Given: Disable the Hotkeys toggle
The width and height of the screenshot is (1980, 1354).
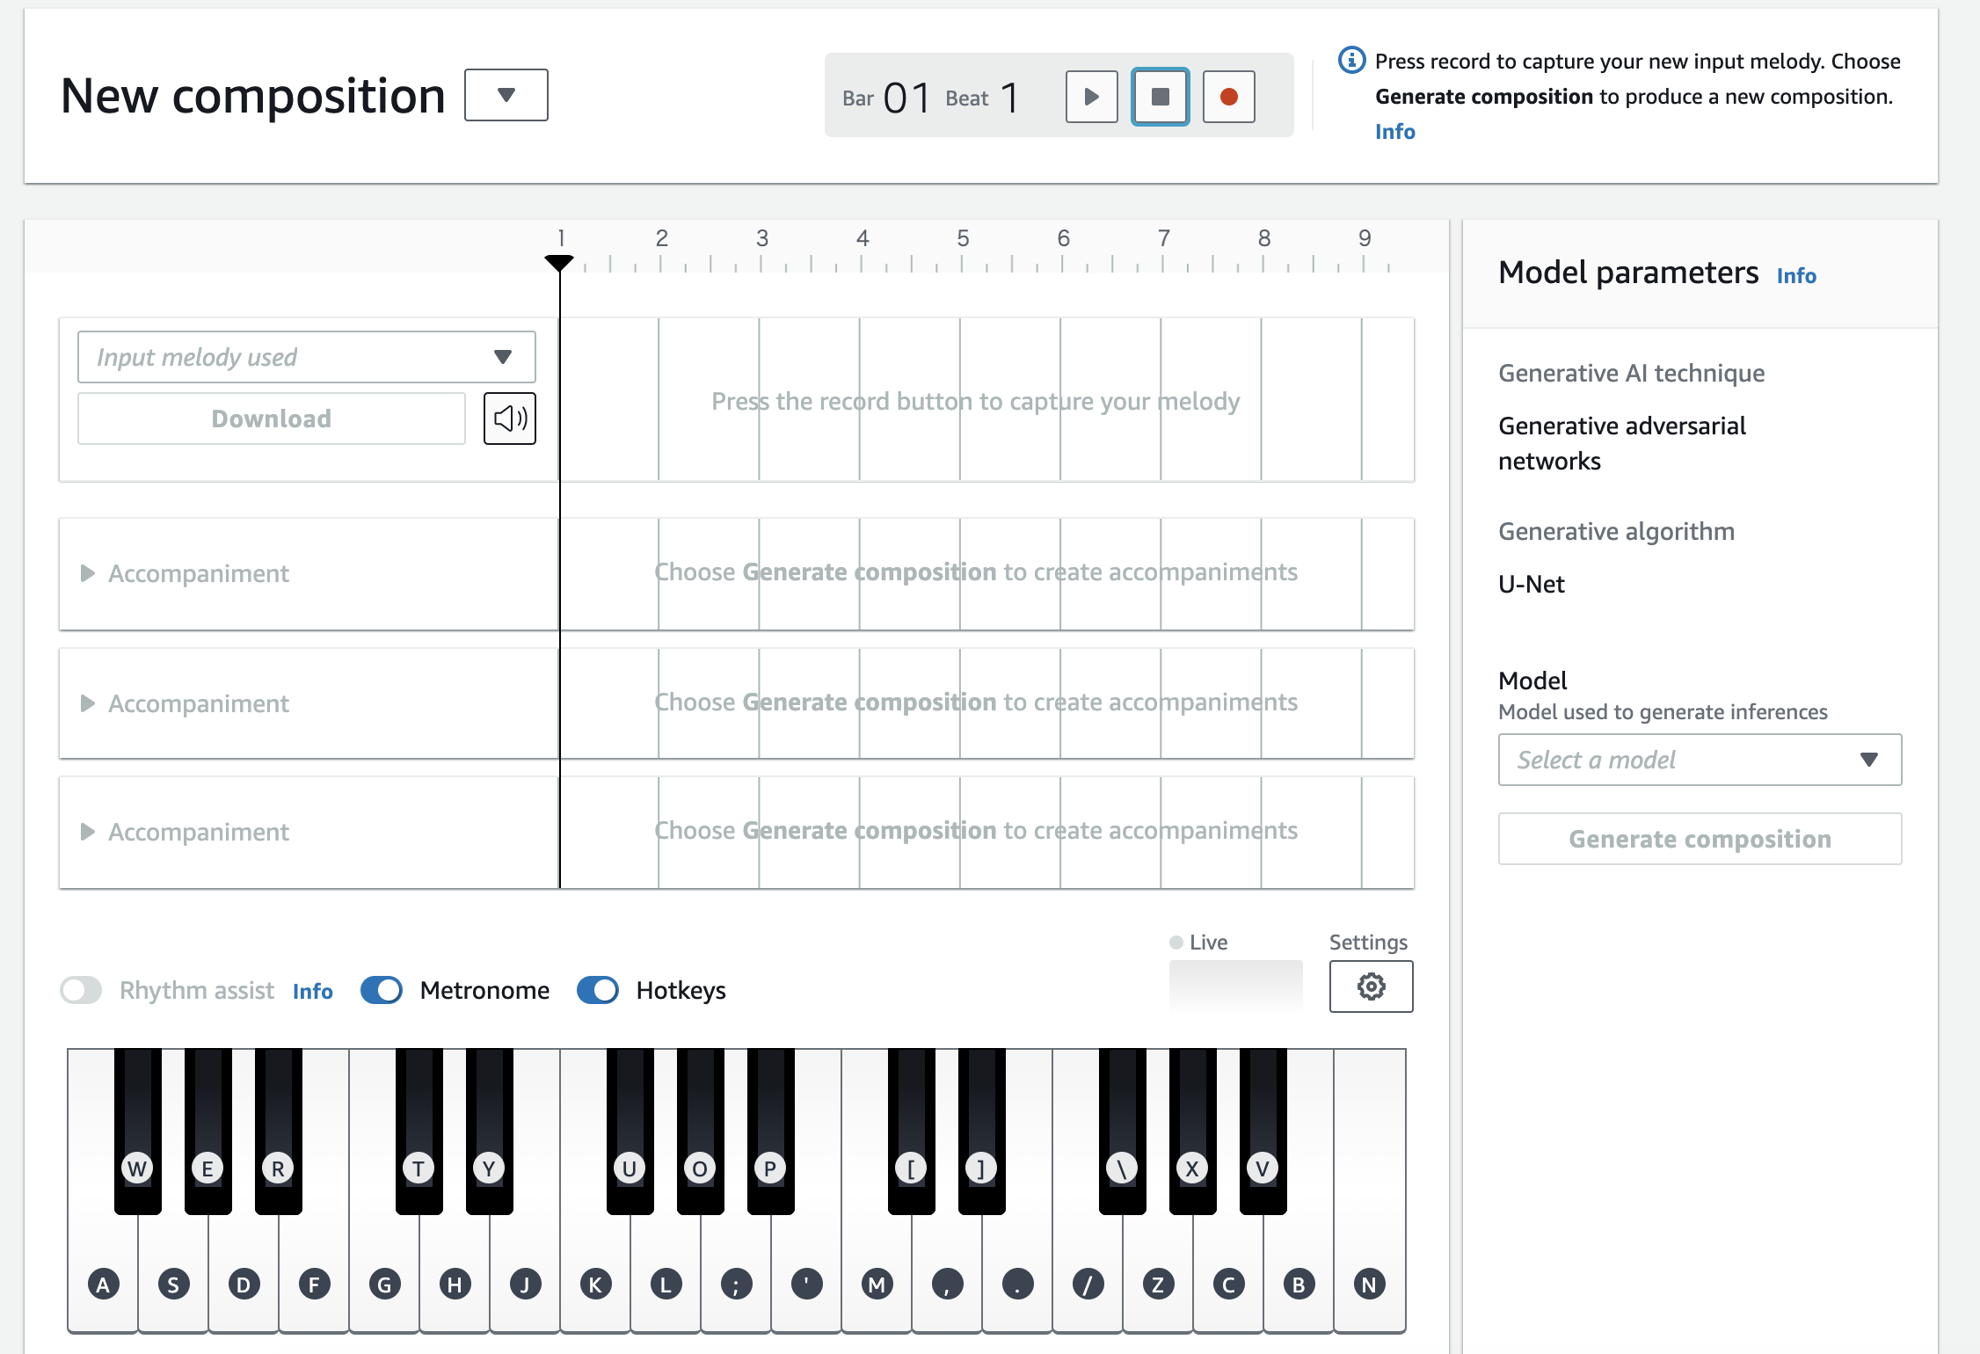Looking at the screenshot, I should click(598, 990).
